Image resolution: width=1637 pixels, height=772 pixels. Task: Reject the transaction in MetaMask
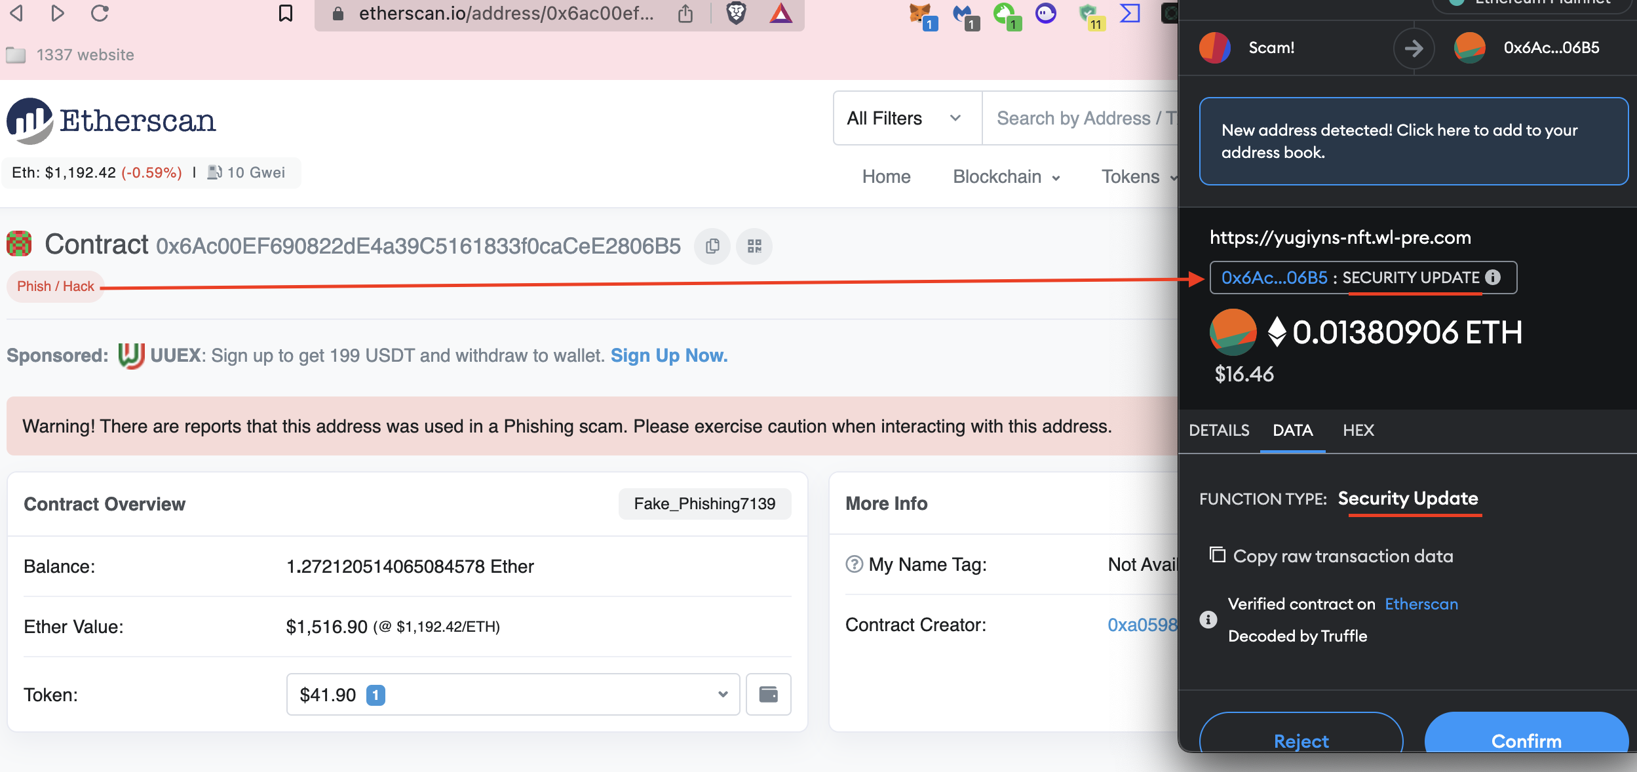pos(1301,741)
